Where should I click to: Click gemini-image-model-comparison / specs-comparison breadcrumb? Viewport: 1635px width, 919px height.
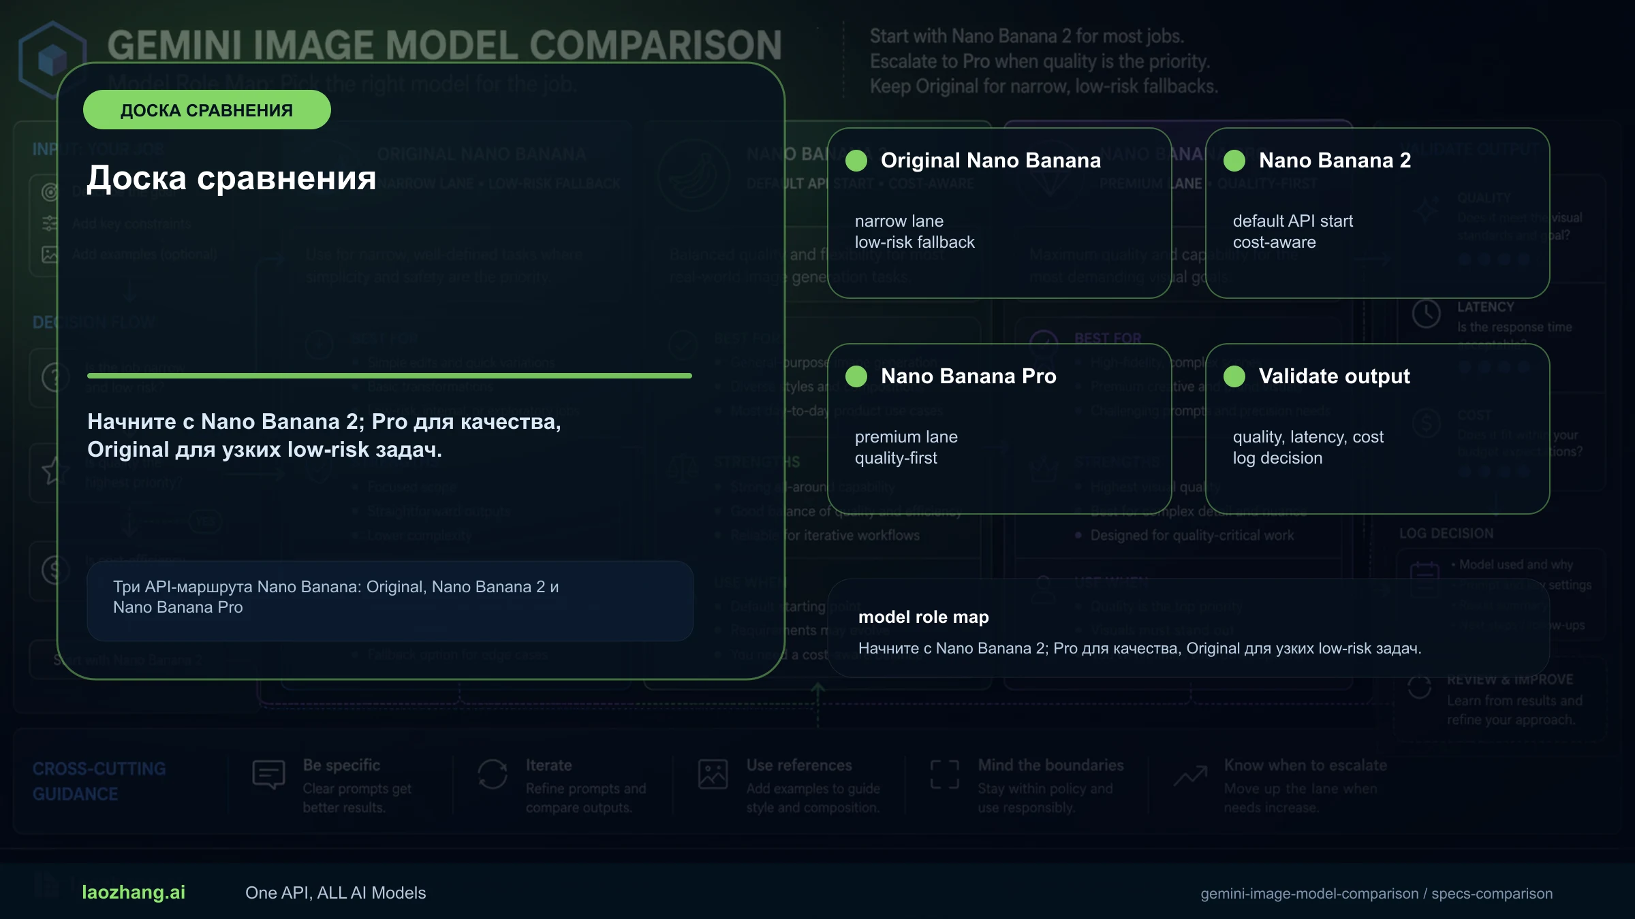[x=1377, y=893]
